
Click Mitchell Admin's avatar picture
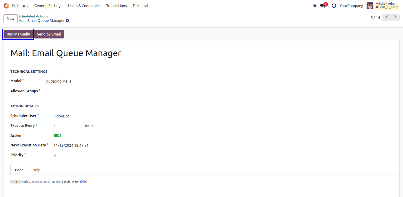370,6
